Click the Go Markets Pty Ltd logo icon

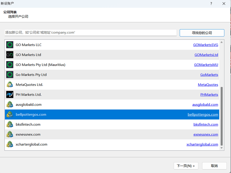(x=10, y=75)
